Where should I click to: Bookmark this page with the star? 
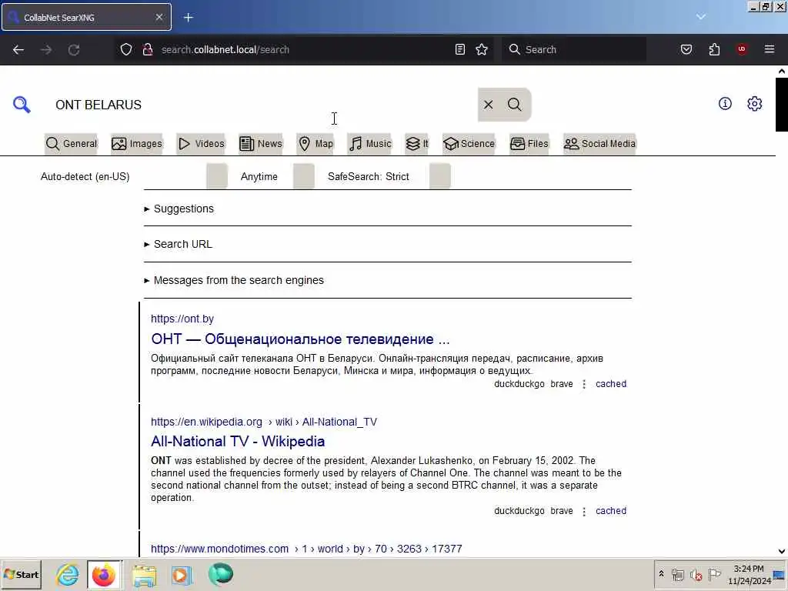482,49
